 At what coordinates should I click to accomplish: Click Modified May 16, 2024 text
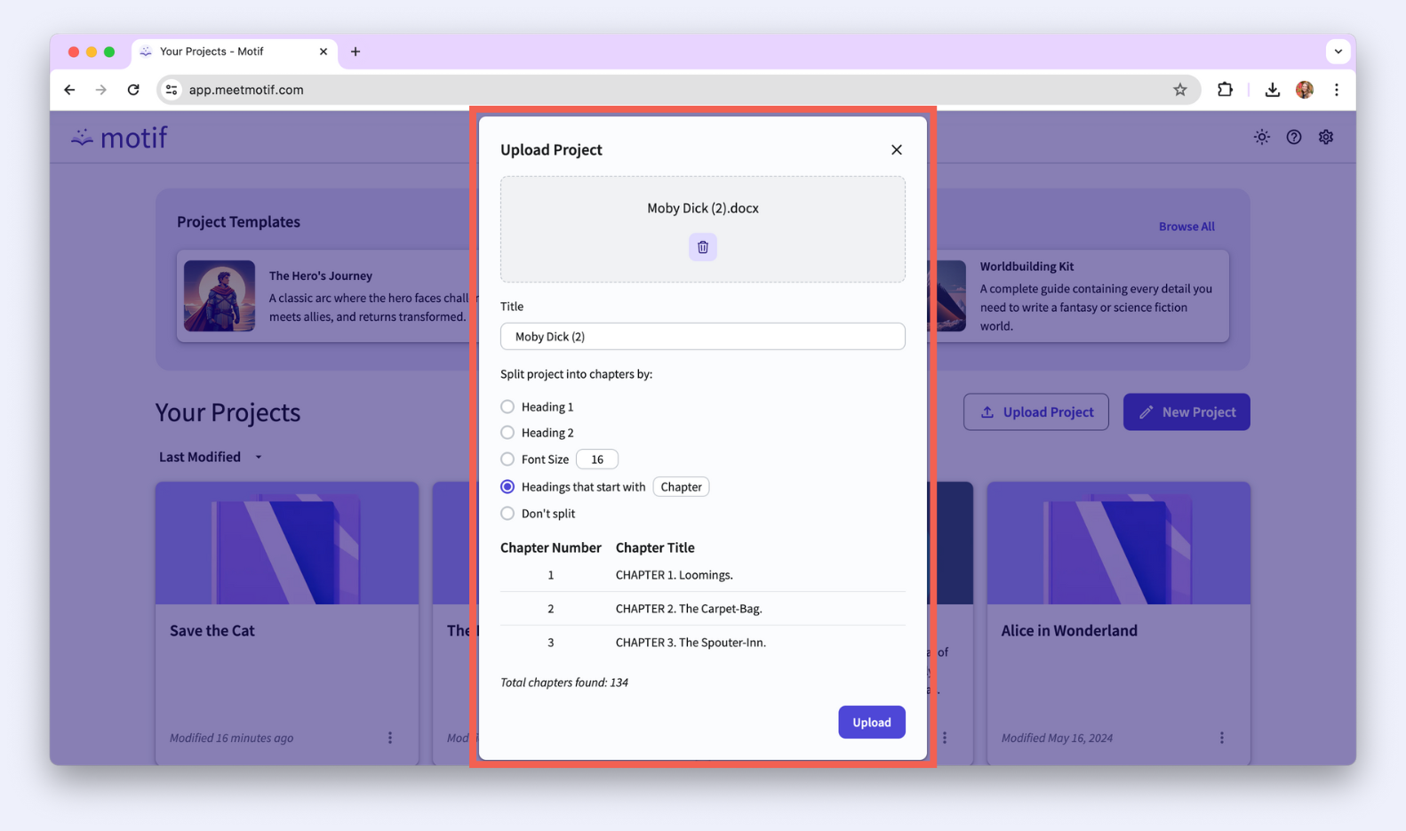(x=1057, y=739)
